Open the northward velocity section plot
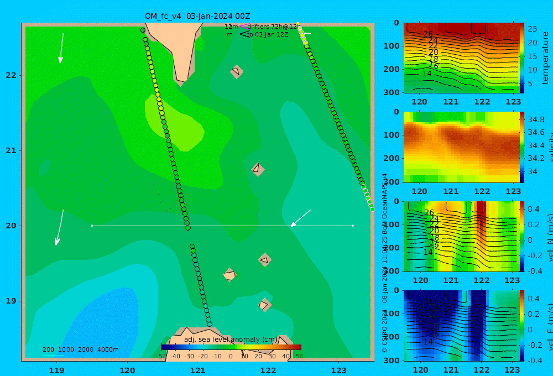 click(461, 236)
